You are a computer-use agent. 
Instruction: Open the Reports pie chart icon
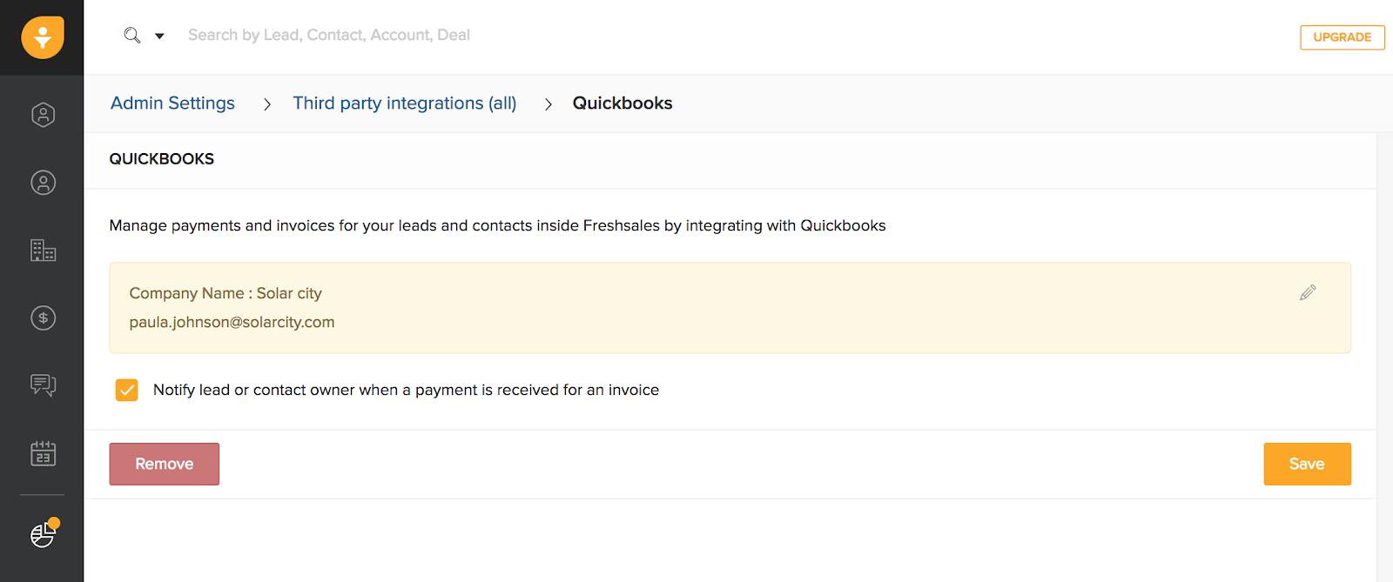(43, 534)
